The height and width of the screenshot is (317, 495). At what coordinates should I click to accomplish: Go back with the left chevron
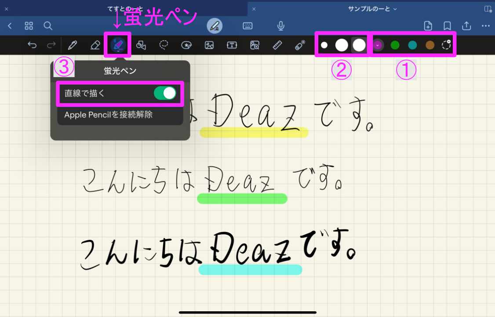tap(10, 26)
